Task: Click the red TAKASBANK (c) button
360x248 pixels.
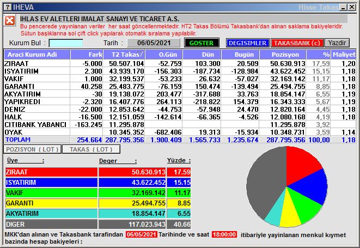Action: click(x=297, y=43)
